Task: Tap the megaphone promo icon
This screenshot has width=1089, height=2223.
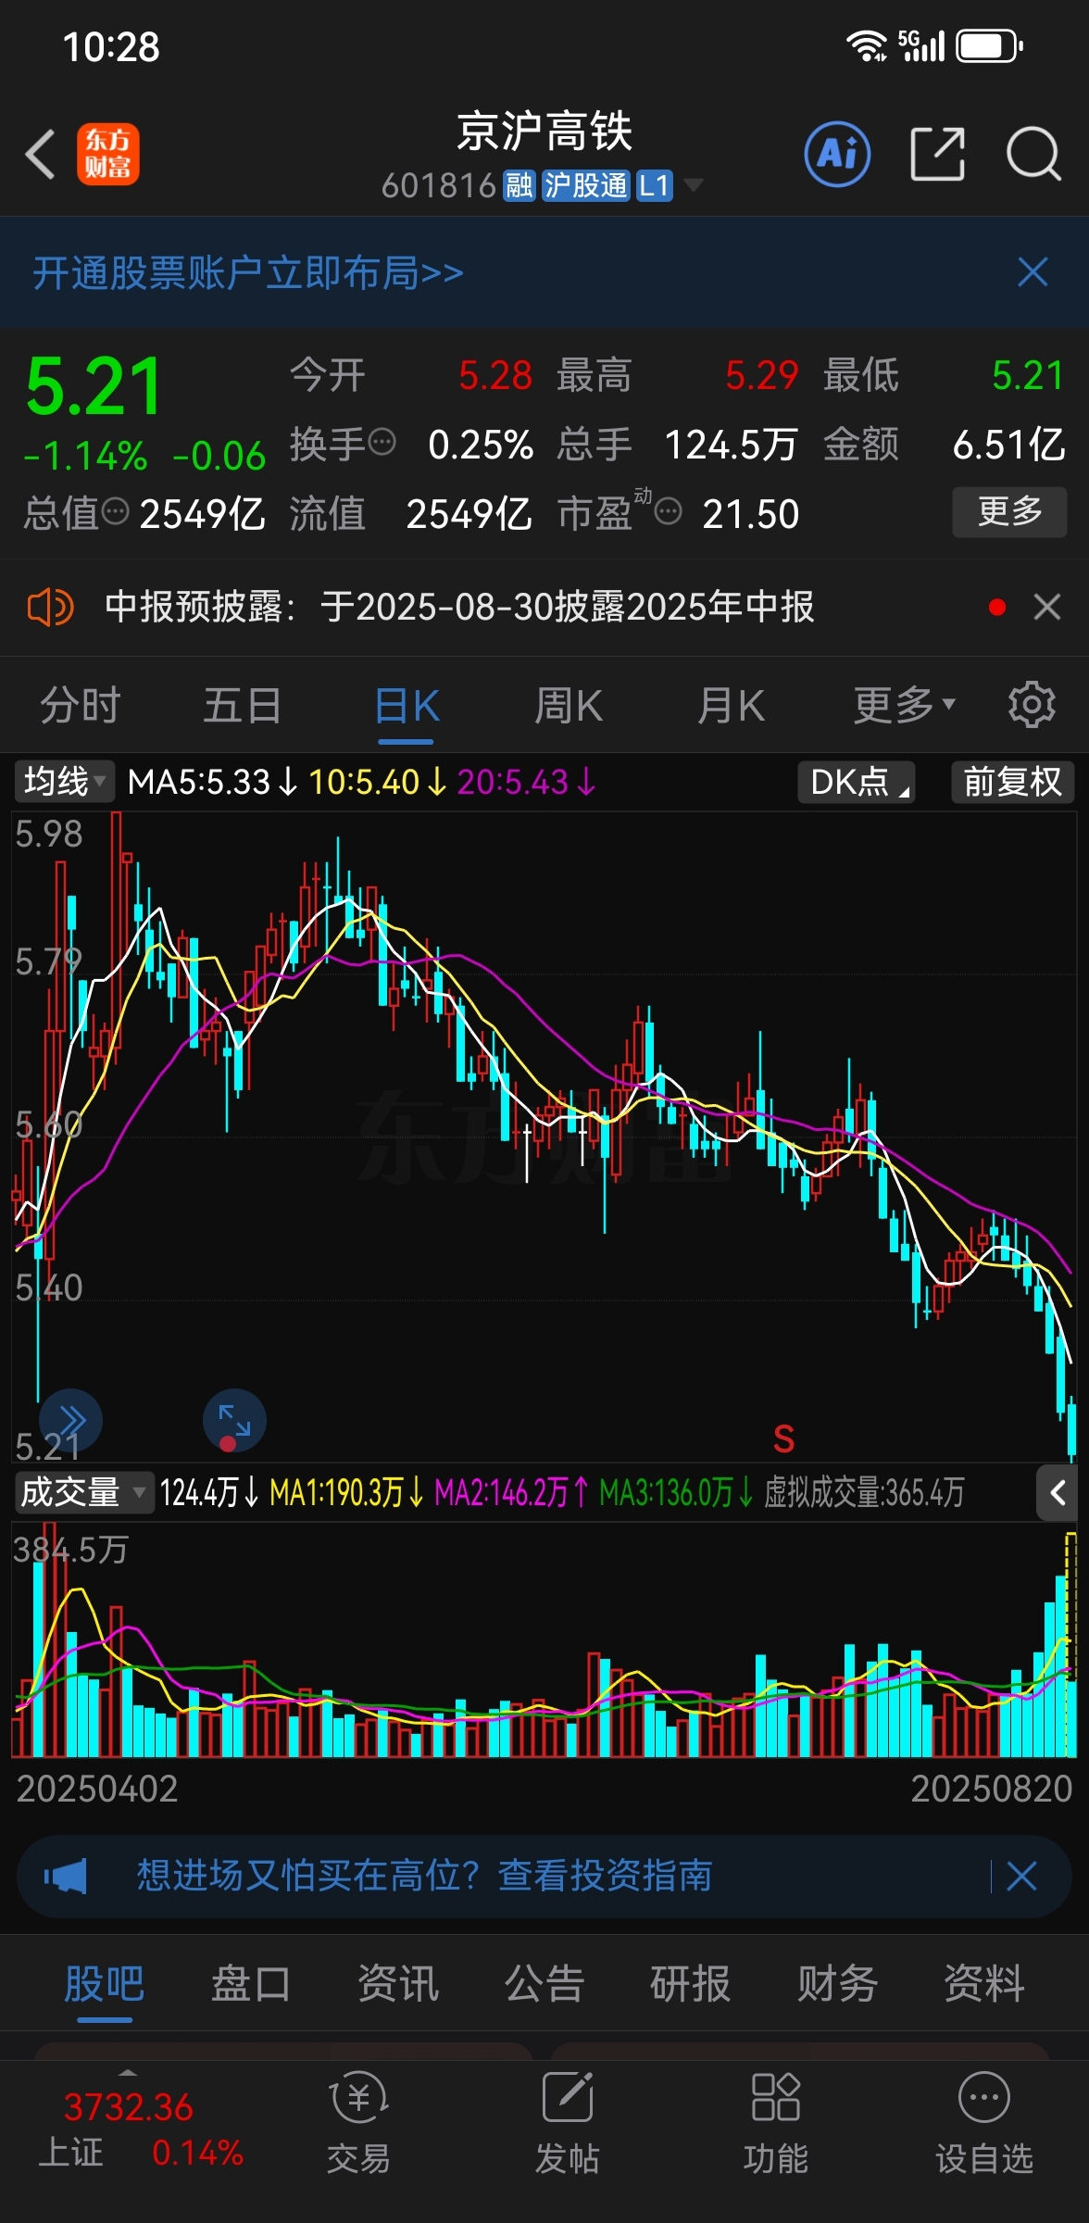Action: [65, 1877]
